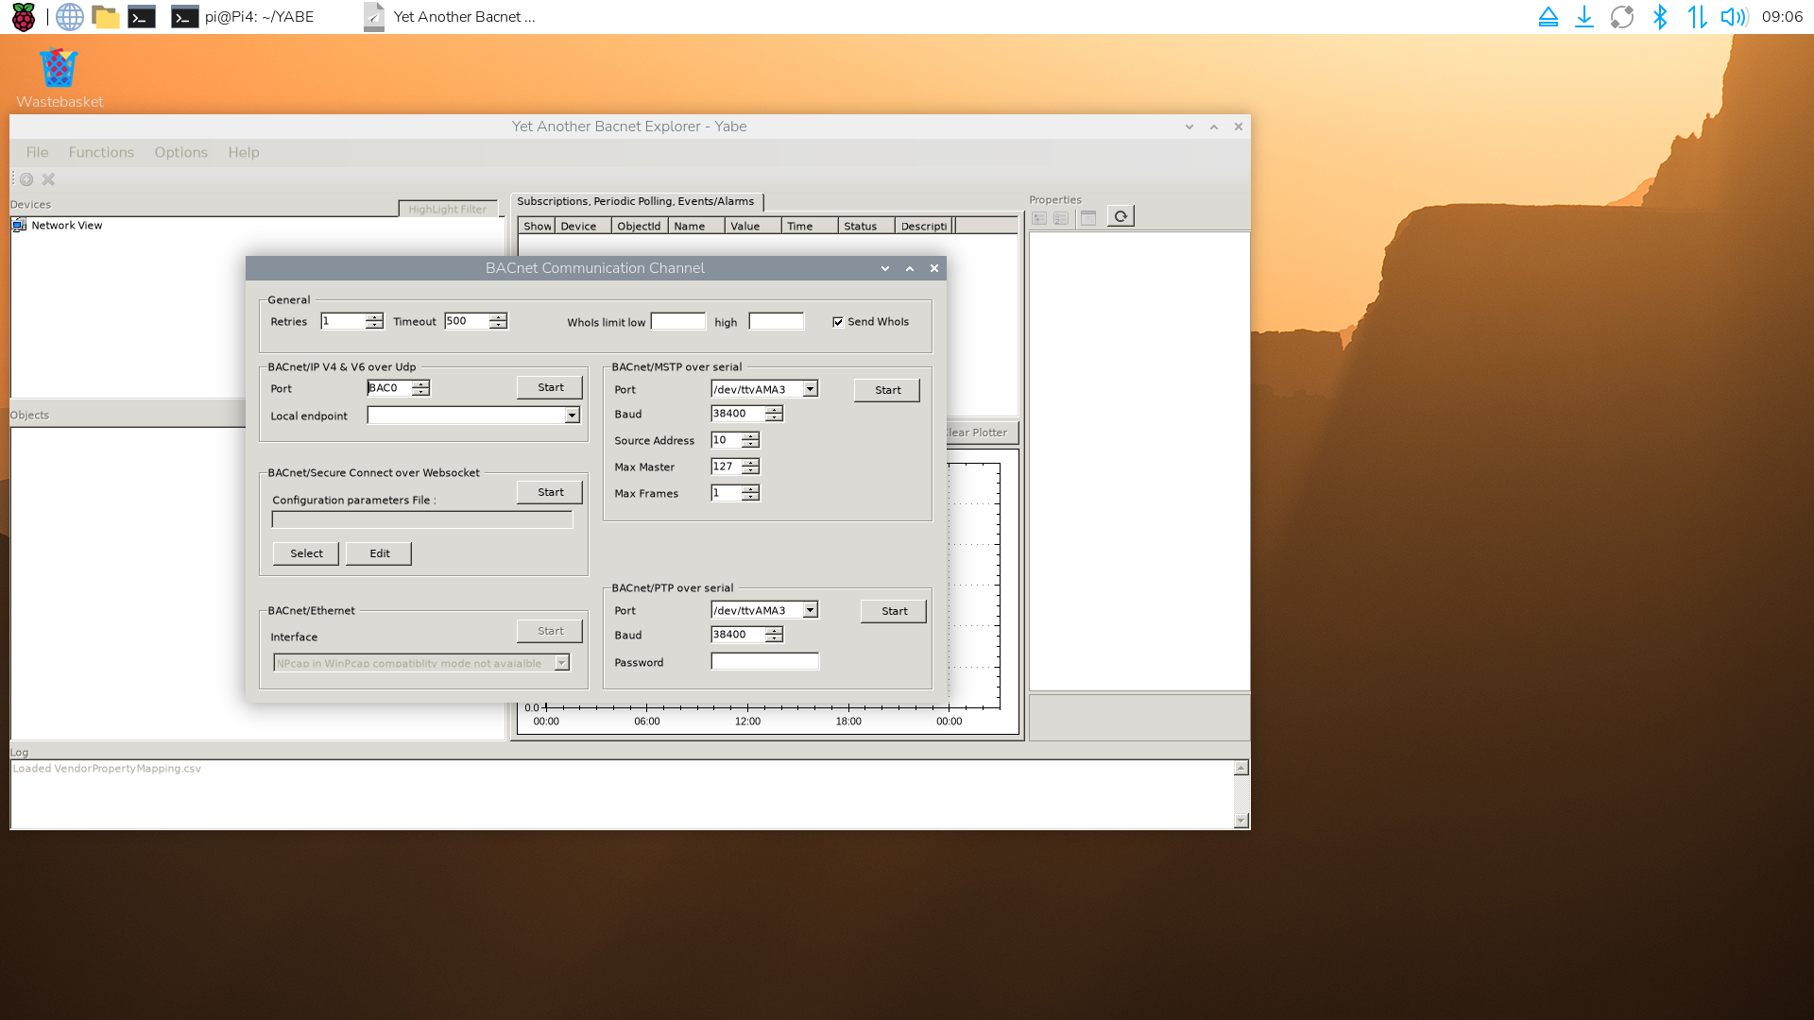
Task: Click the Log scrollbar down arrow
Action: pos(1241,821)
